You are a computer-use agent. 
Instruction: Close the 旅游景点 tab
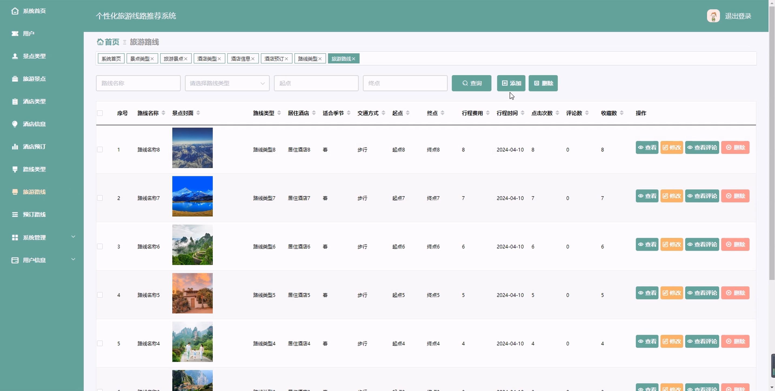tap(186, 59)
